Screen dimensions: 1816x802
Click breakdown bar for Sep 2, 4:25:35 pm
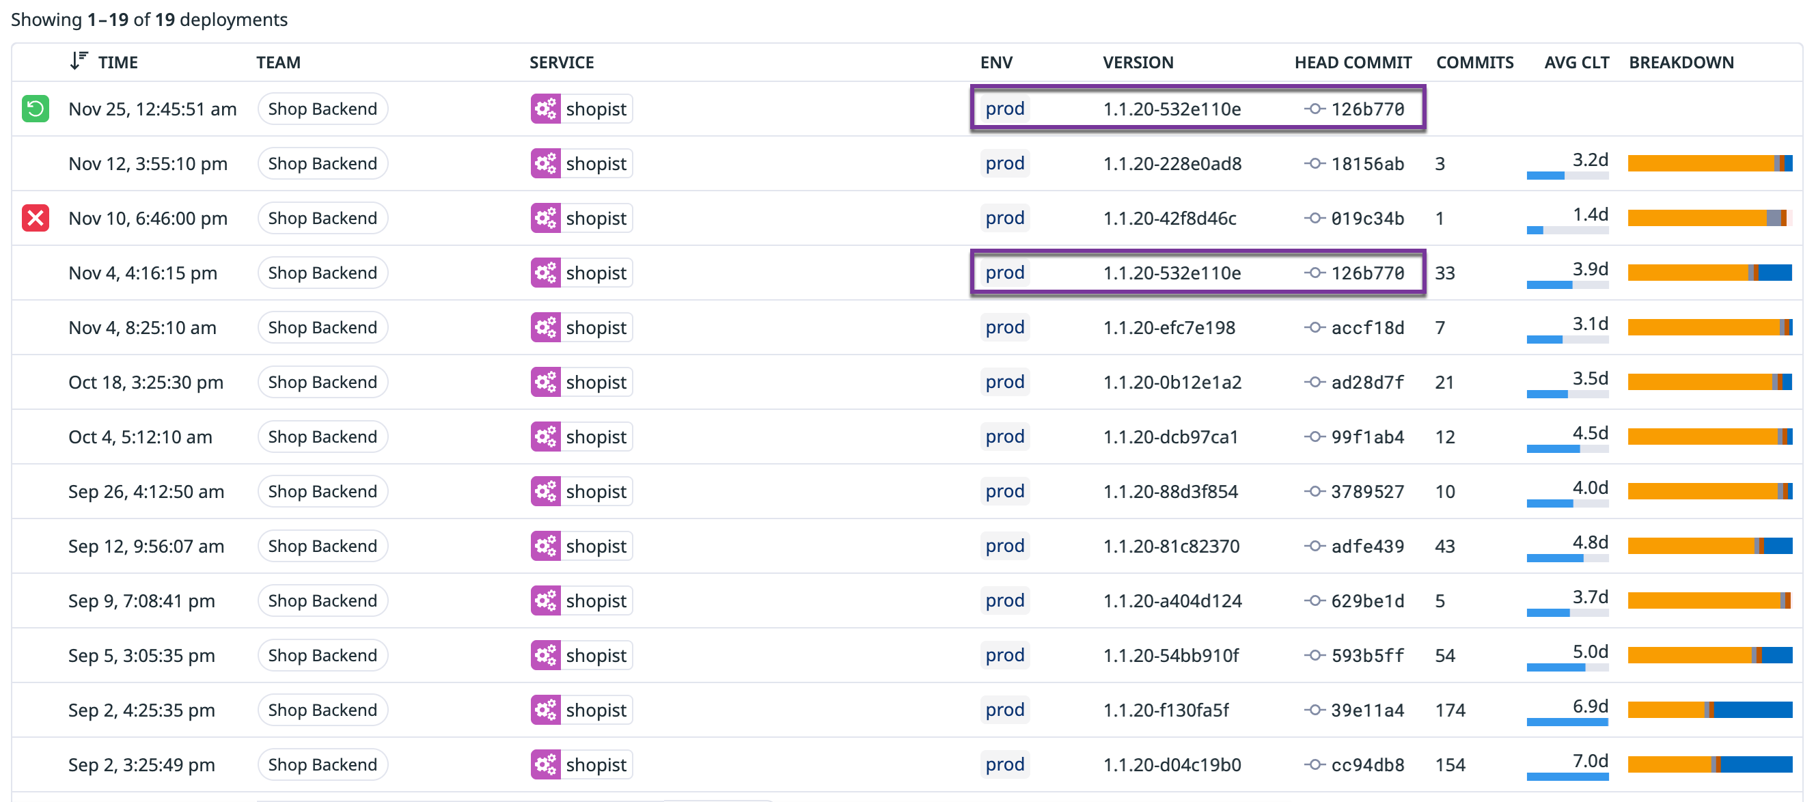pos(1709,710)
